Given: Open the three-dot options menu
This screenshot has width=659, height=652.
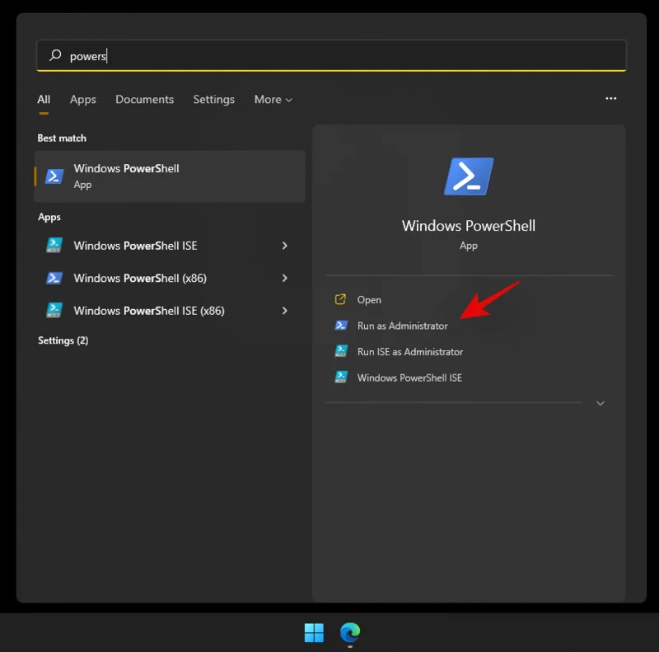Looking at the screenshot, I should point(610,98).
